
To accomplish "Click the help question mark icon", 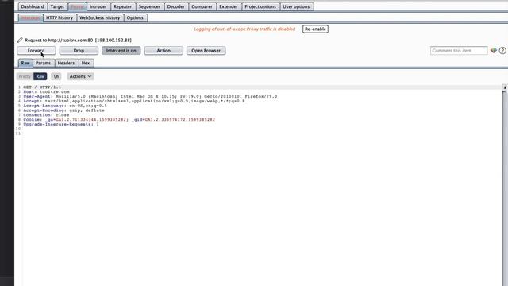I will tap(502, 51).
